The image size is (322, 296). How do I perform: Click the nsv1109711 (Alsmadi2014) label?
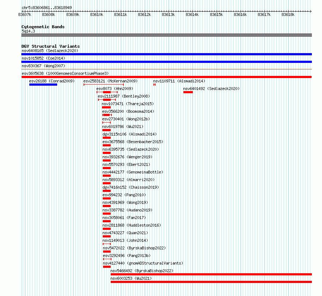point(179,81)
